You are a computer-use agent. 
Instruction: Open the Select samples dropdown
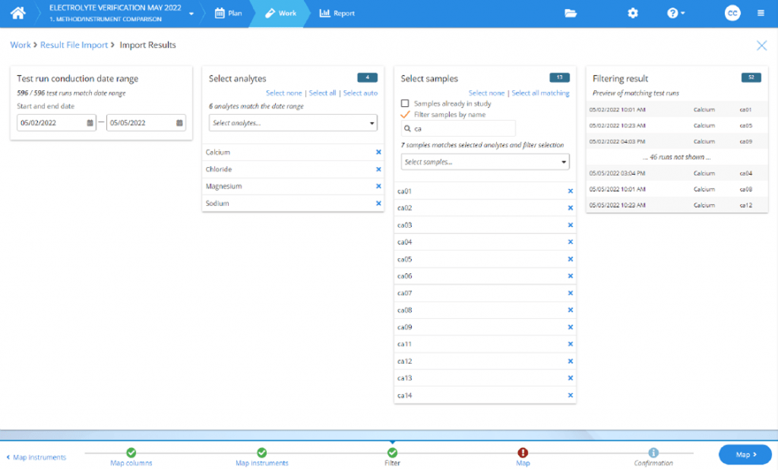point(484,161)
